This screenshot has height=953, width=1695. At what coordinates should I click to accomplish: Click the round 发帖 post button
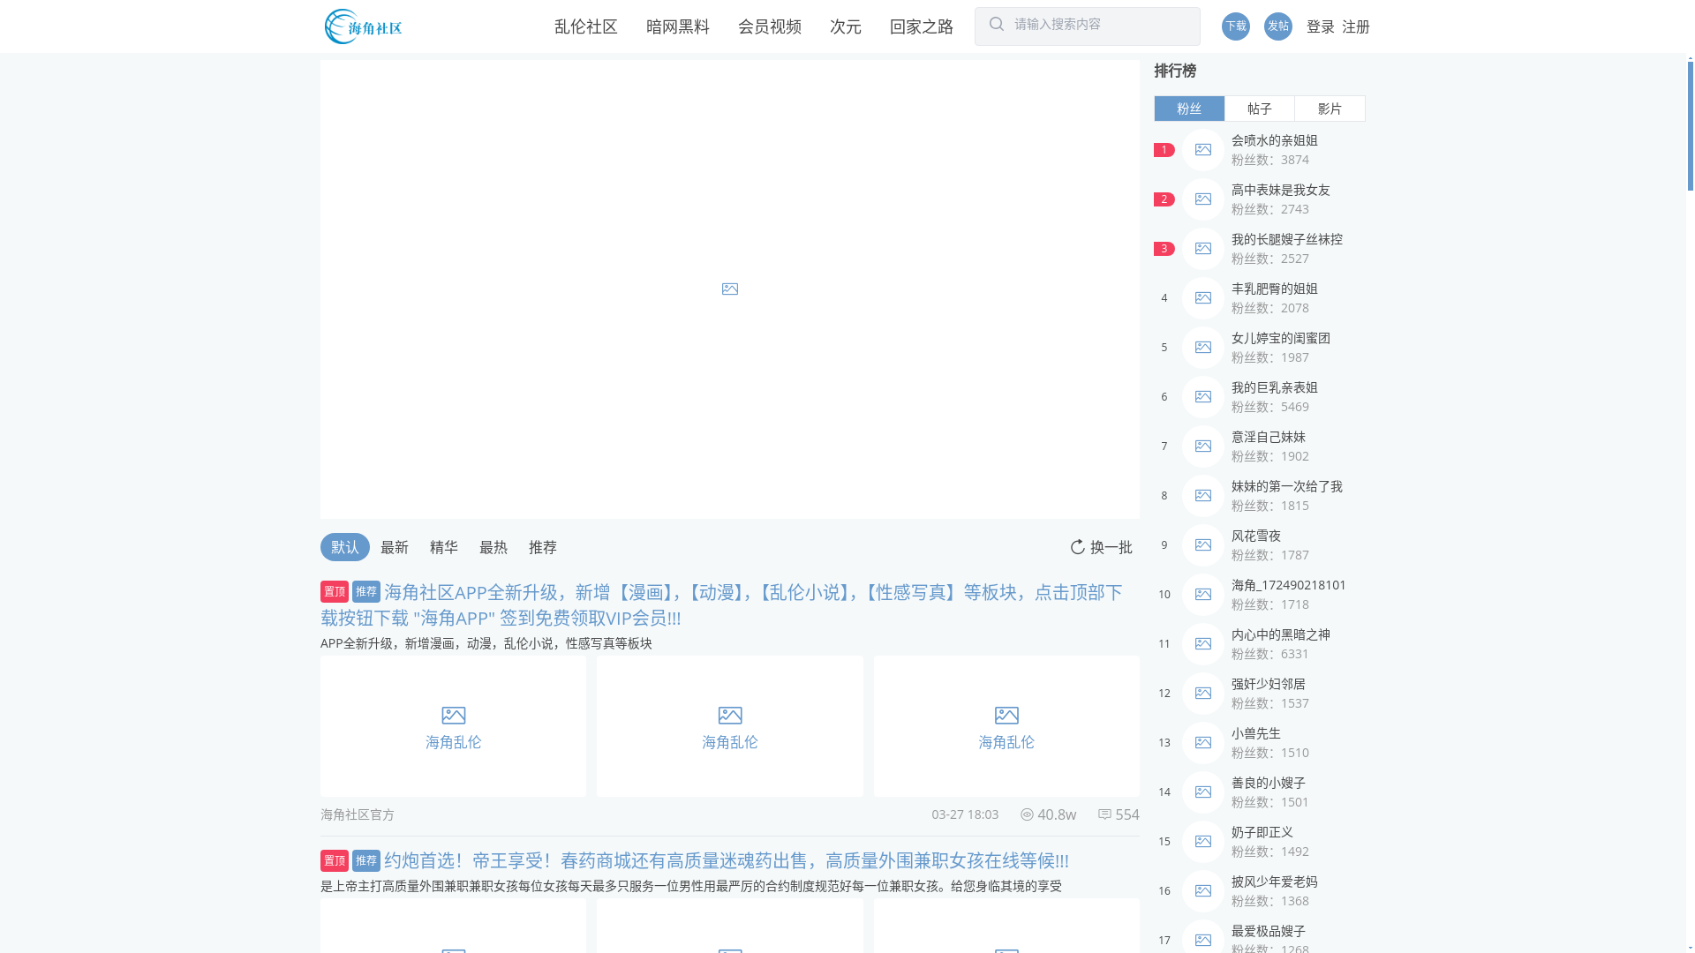pyautogui.click(x=1277, y=26)
